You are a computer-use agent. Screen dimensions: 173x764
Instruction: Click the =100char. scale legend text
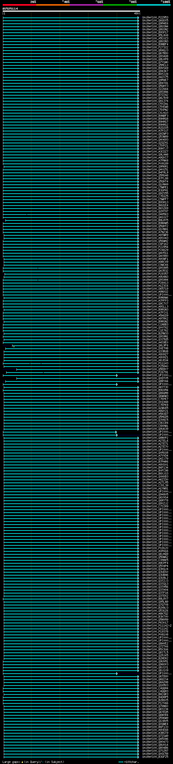pyautogui.click(x=131, y=762)
